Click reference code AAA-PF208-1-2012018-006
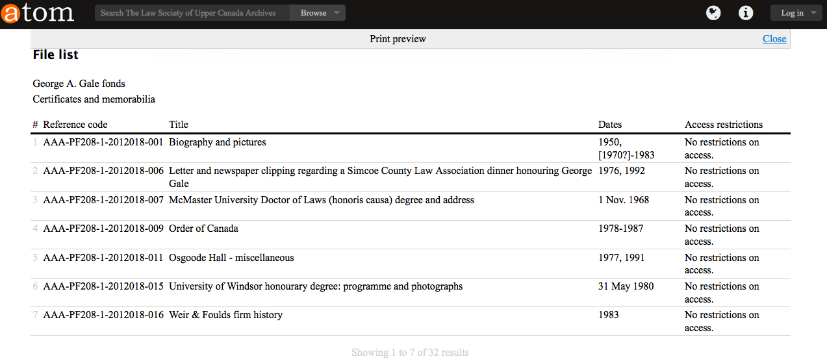The height and width of the screenshot is (361, 827). 103,171
